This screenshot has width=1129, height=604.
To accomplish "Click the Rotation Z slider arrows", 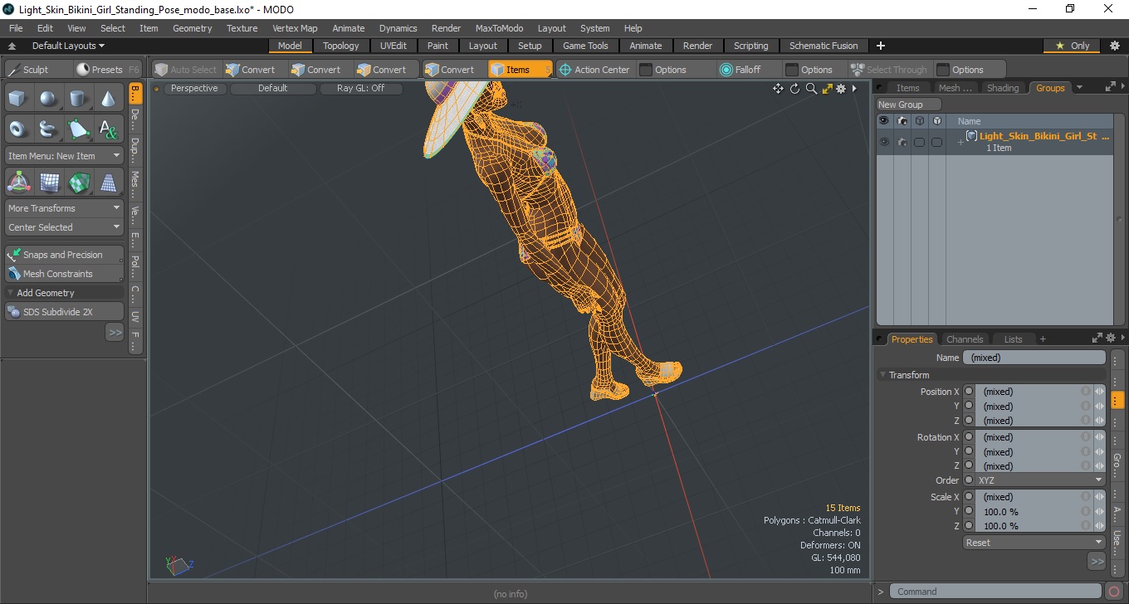I will coord(1099,466).
